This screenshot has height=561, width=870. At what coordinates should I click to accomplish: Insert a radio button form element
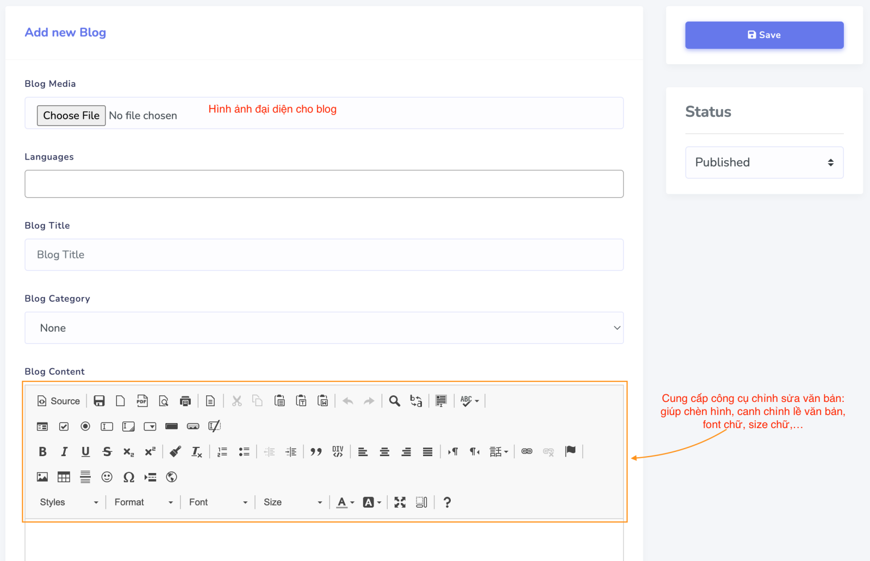tap(85, 427)
